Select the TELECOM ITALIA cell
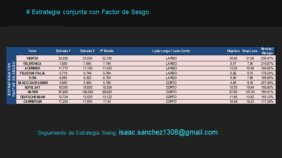282x158 pixels. coord(32,73)
